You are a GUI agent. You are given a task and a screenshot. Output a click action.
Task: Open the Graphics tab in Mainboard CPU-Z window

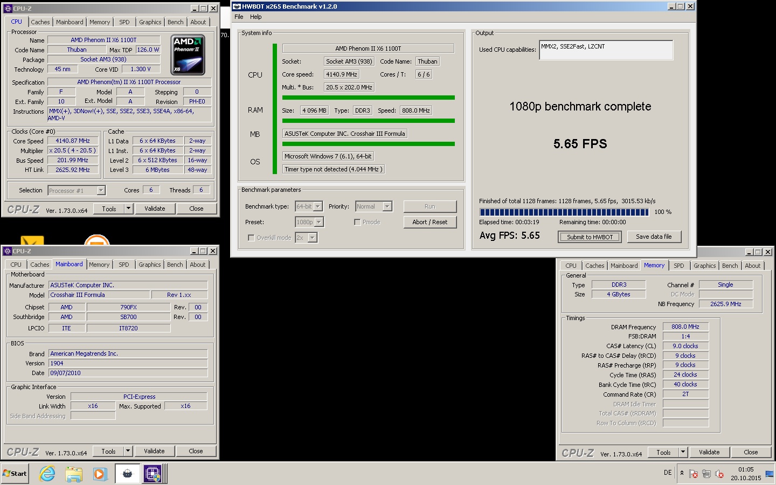(x=150, y=265)
